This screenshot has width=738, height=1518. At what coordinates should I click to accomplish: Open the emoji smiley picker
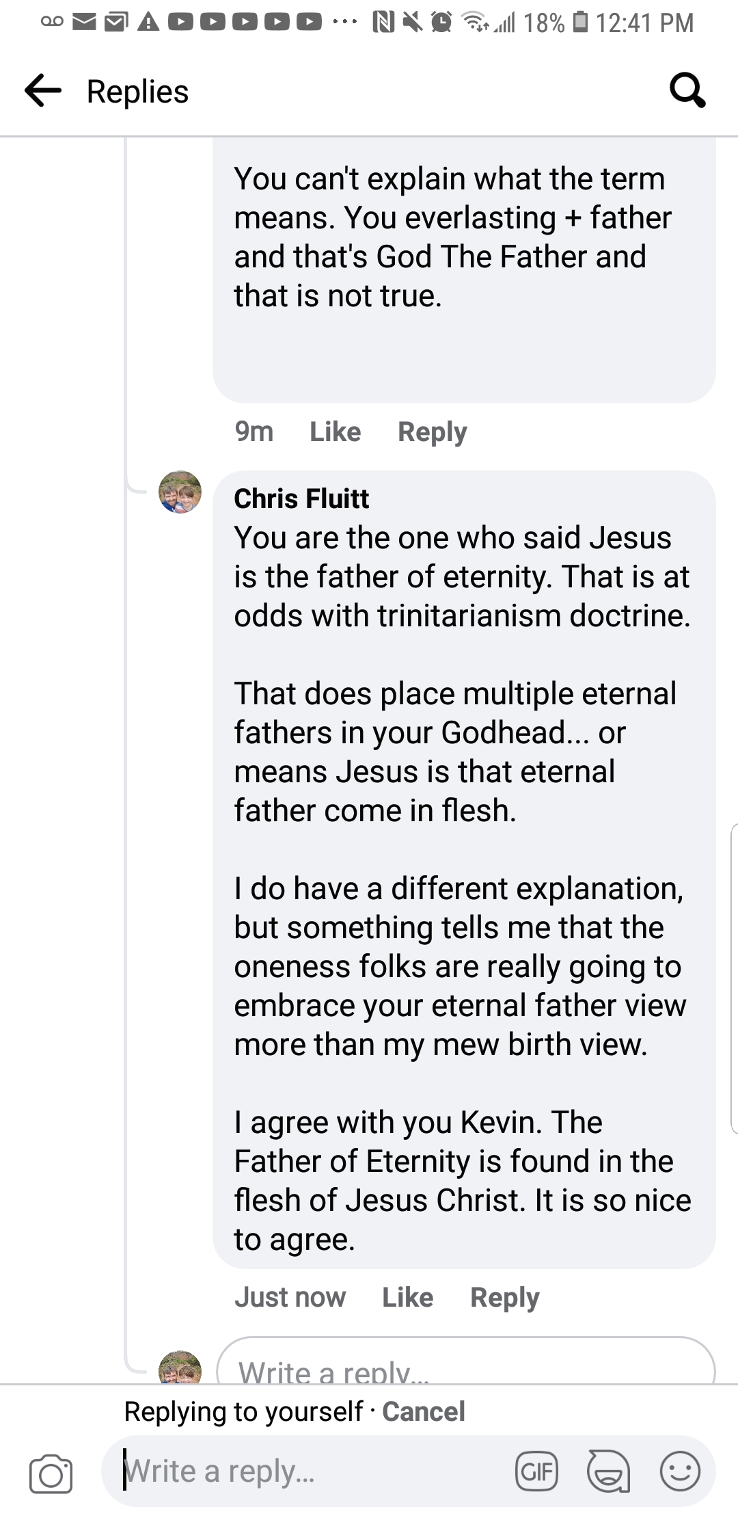679,1471
